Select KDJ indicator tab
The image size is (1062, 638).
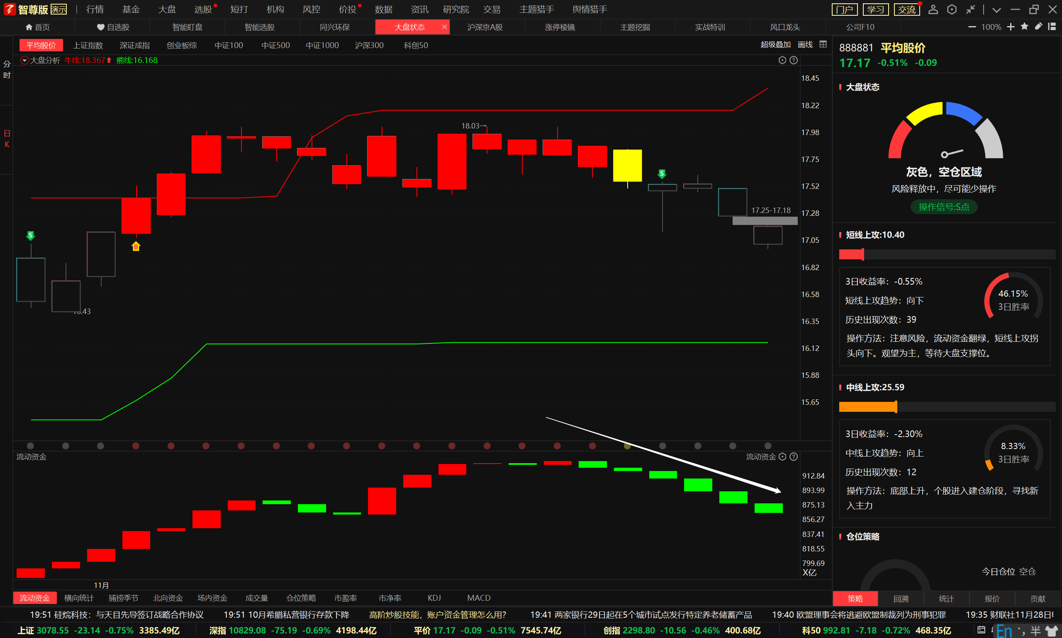tap(434, 598)
